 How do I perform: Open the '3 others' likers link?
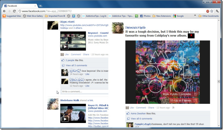point(78,28)
